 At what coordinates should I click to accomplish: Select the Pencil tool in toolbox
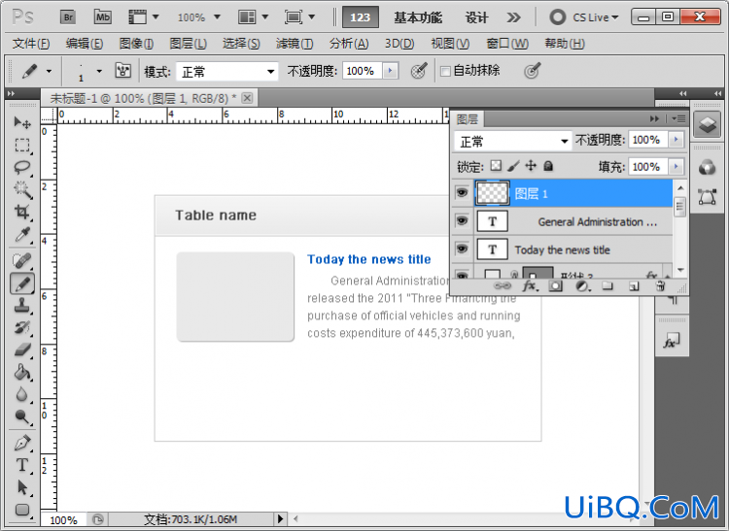pos(21,283)
